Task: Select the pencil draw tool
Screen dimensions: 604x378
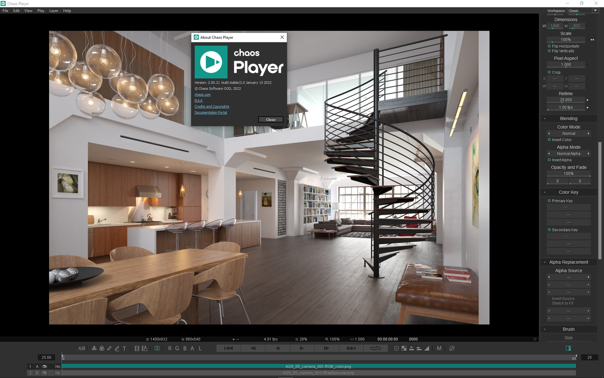Action: click(109, 348)
